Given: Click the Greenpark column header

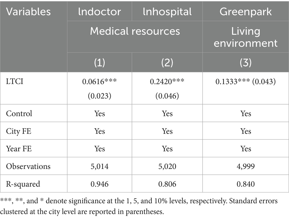Looking at the screenshot, I should click(246, 11).
